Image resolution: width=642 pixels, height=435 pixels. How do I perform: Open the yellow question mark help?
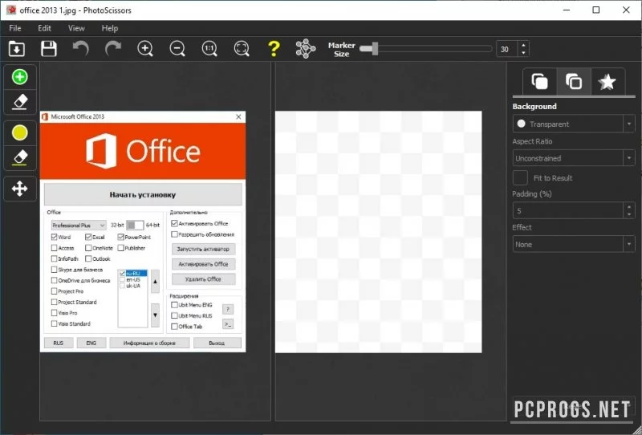pos(274,49)
